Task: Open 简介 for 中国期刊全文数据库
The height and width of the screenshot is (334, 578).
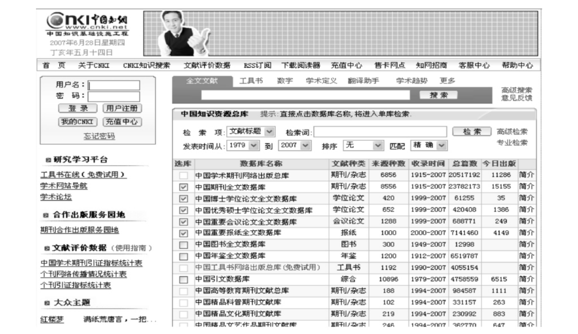Action: [x=526, y=186]
